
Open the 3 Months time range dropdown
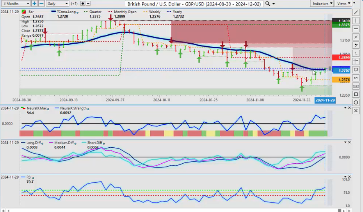tap(15, 4)
